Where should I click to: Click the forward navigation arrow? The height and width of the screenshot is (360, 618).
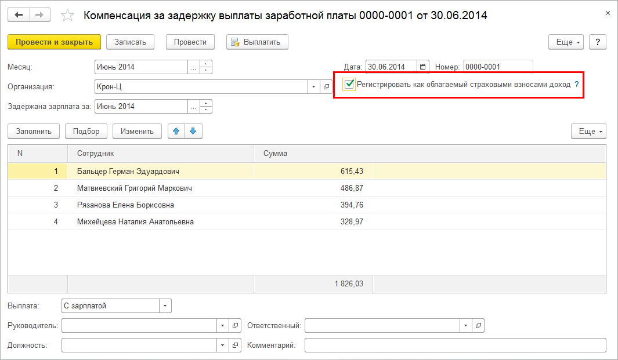(x=39, y=15)
